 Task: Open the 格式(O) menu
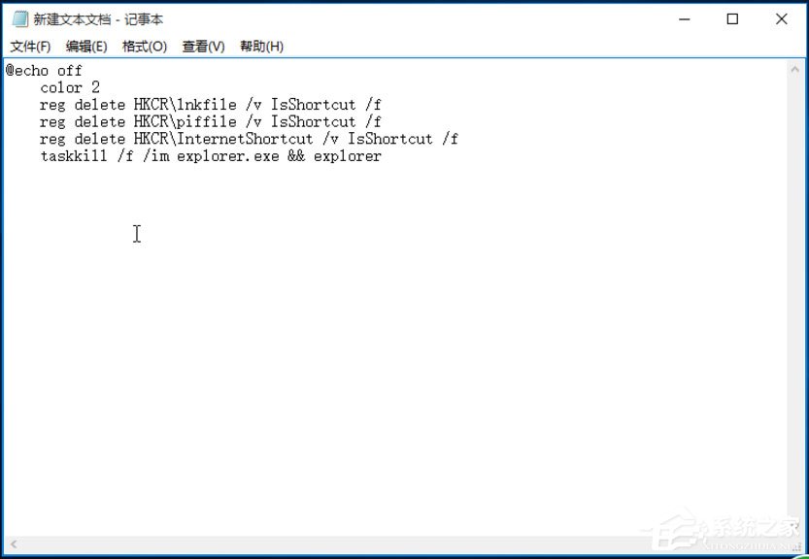click(x=144, y=46)
